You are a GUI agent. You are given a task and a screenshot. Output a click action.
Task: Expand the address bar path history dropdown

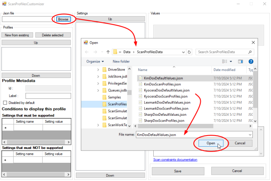pyautogui.click(x=182, y=52)
